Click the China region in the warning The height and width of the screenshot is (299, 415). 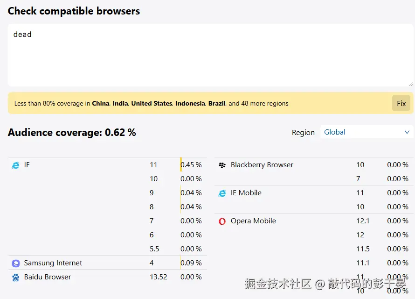click(100, 103)
